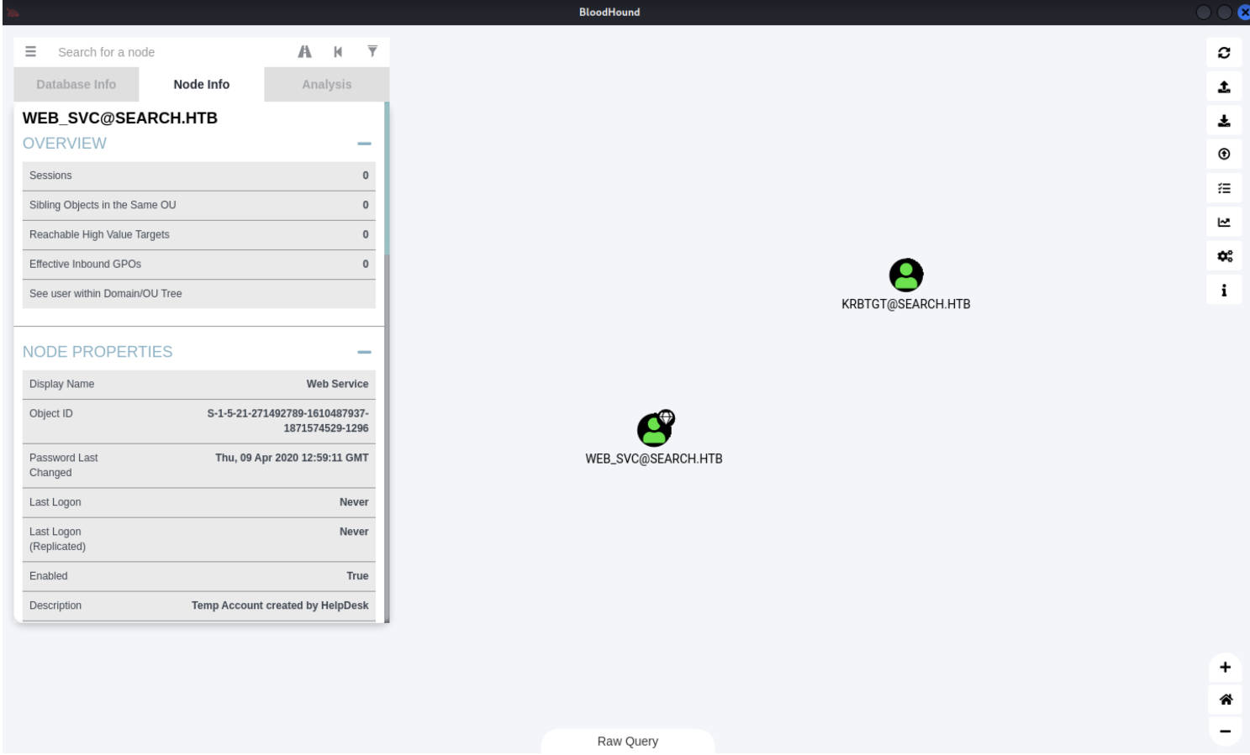The width and height of the screenshot is (1250, 755).
Task: Change layout type via chart icon
Action: coord(1224,222)
